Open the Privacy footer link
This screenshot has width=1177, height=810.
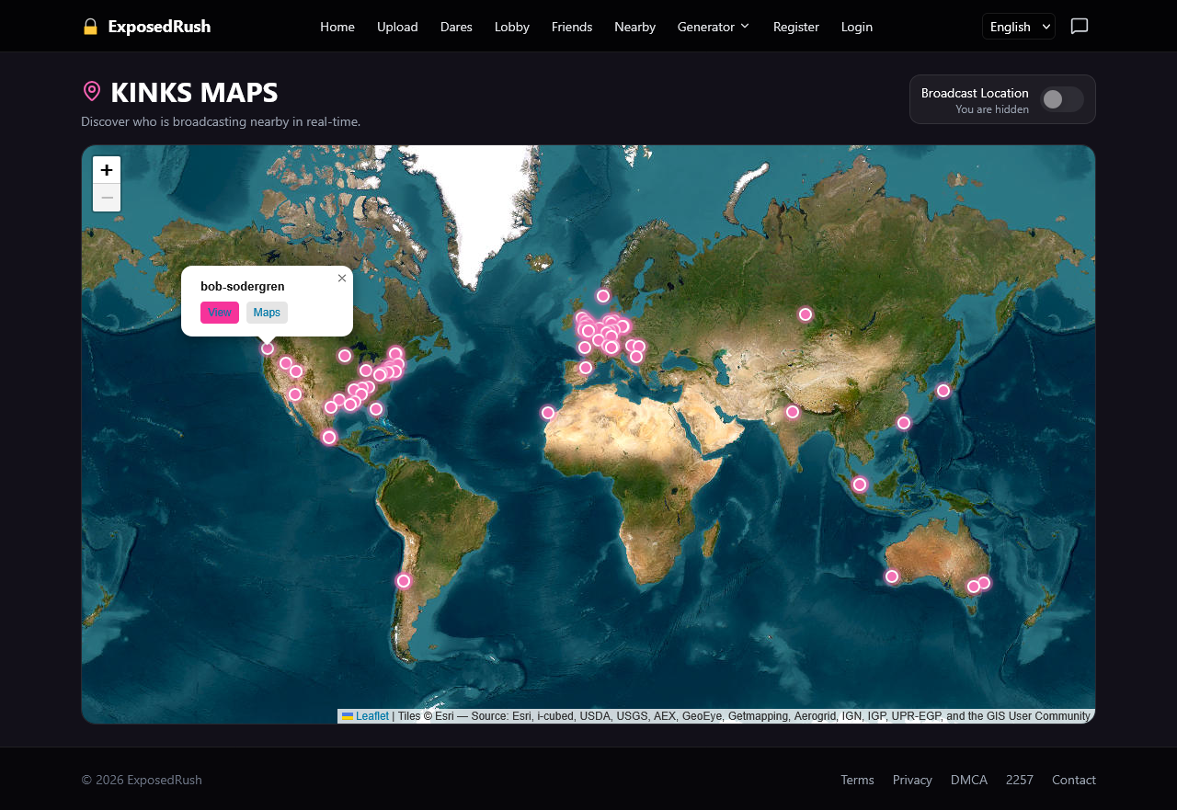912,780
